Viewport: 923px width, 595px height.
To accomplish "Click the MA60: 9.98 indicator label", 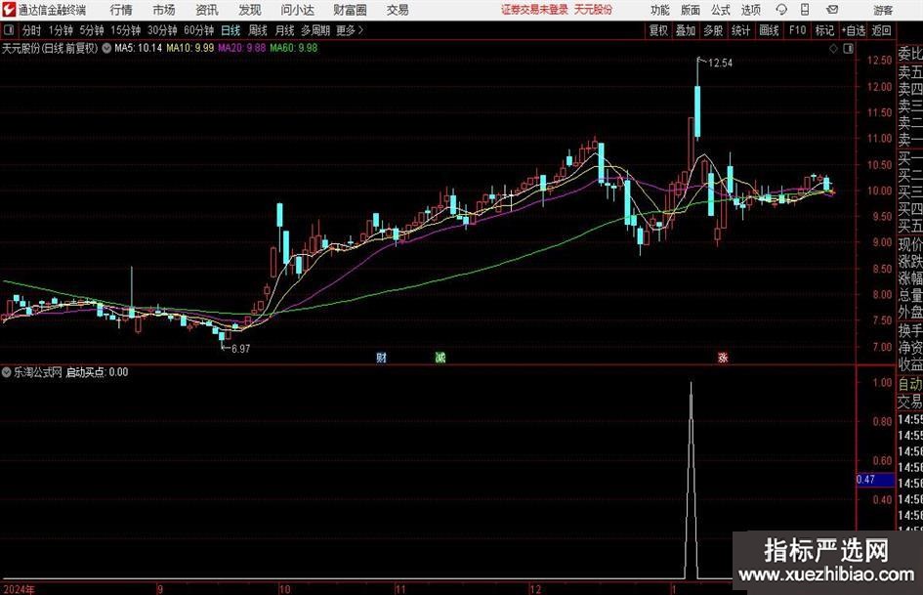I will tap(294, 48).
